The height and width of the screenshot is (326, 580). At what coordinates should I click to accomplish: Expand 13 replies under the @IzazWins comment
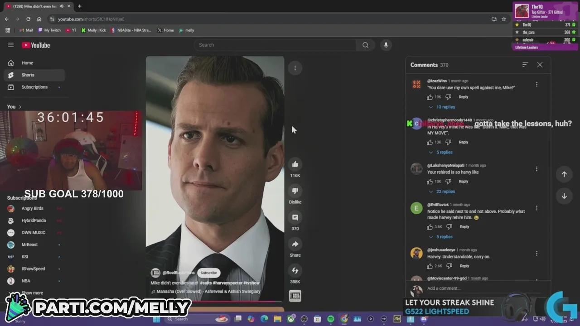point(442,107)
